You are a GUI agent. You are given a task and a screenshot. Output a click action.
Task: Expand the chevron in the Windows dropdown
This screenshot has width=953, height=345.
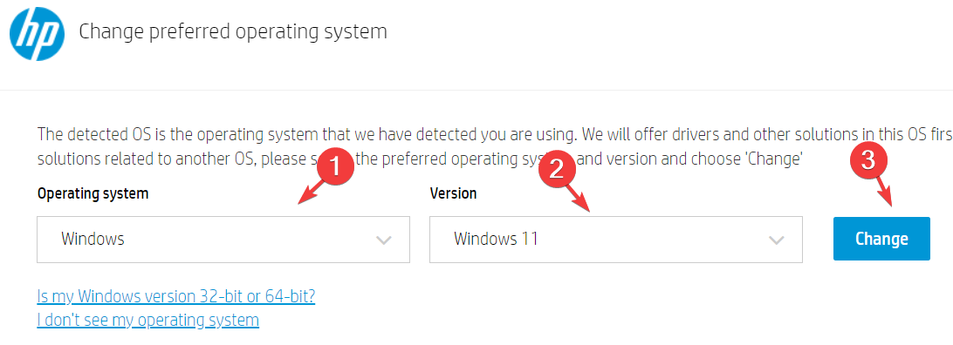click(x=383, y=240)
